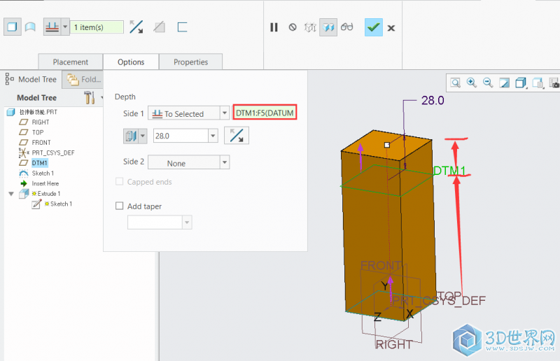Toggle unattached preview mode icon
The image size is (560, 361).
tap(310, 27)
